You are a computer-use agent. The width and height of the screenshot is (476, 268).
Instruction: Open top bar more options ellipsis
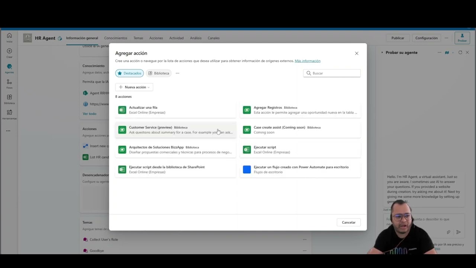coord(446,38)
